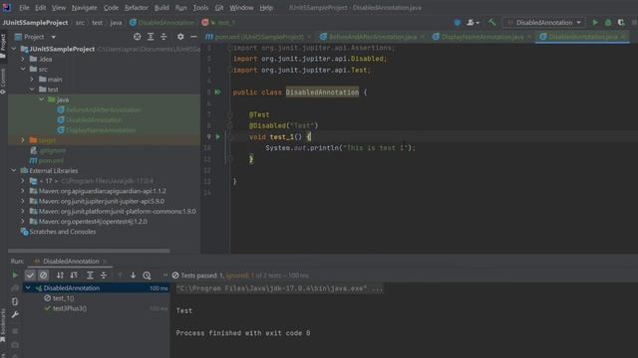Expand all in Project tool window
Viewport: 638px width, 358px height.
point(151,37)
